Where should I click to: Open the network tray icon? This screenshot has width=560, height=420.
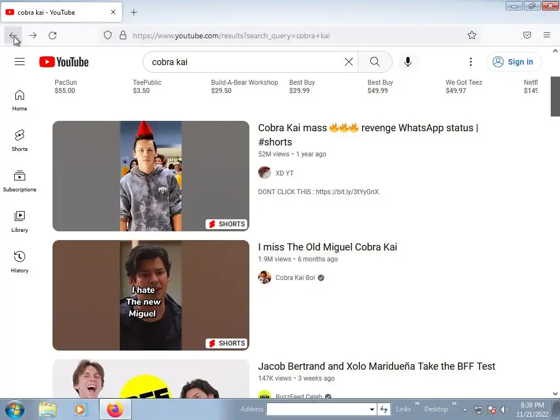[x=478, y=410]
